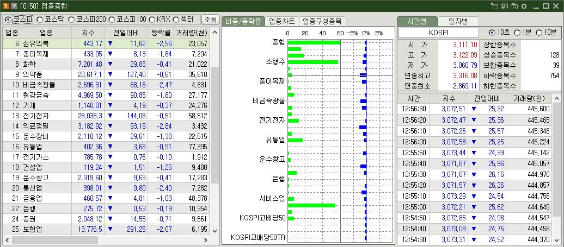This screenshot has width=564, height=247.
Task: Click the down arrow icon in the 12:56:30 row
Action: click(474, 109)
